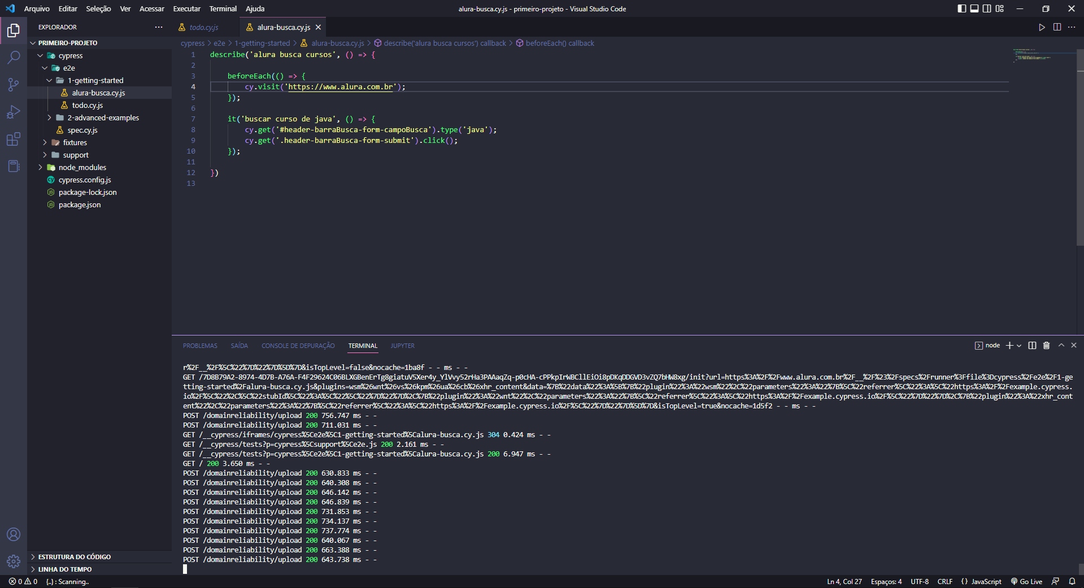This screenshot has width=1084, height=588.
Task: Open the Search view in activity bar
Action: coord(14,57)
